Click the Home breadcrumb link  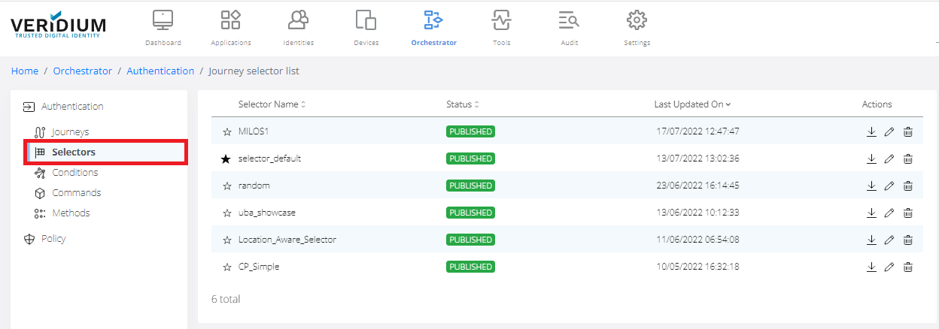25,71
